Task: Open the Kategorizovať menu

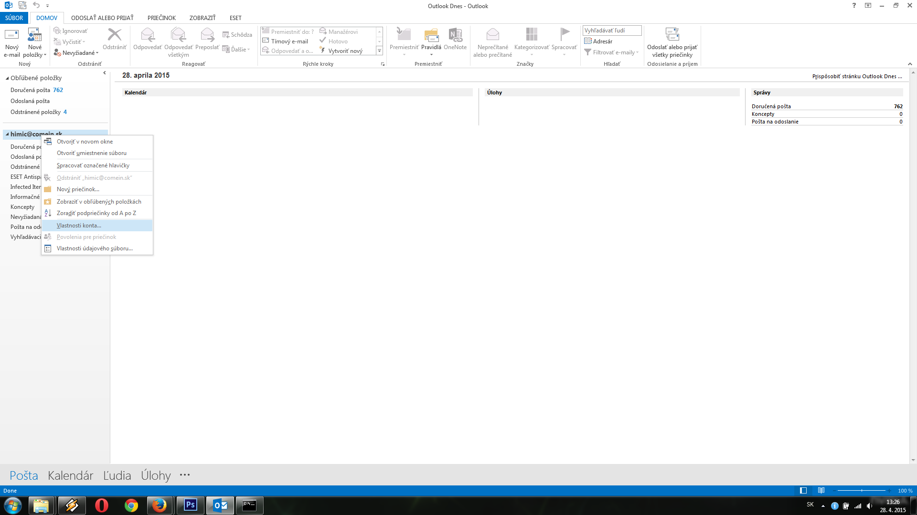Action: pos(532,42)
